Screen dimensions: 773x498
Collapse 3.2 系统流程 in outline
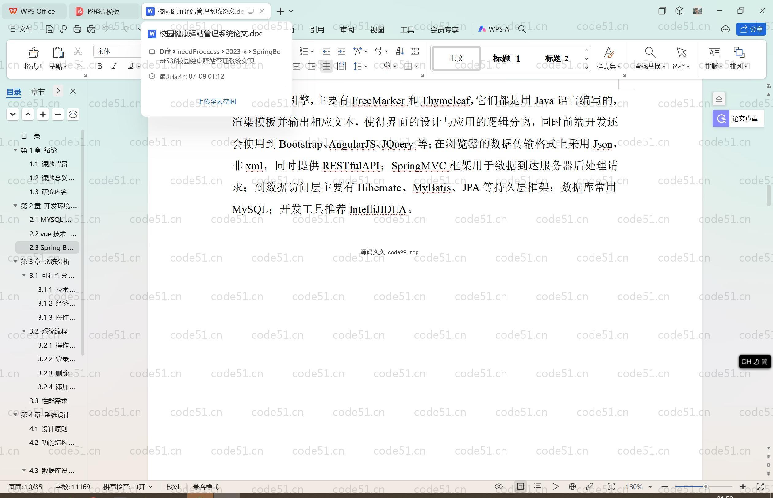click(x=24, y=331)
